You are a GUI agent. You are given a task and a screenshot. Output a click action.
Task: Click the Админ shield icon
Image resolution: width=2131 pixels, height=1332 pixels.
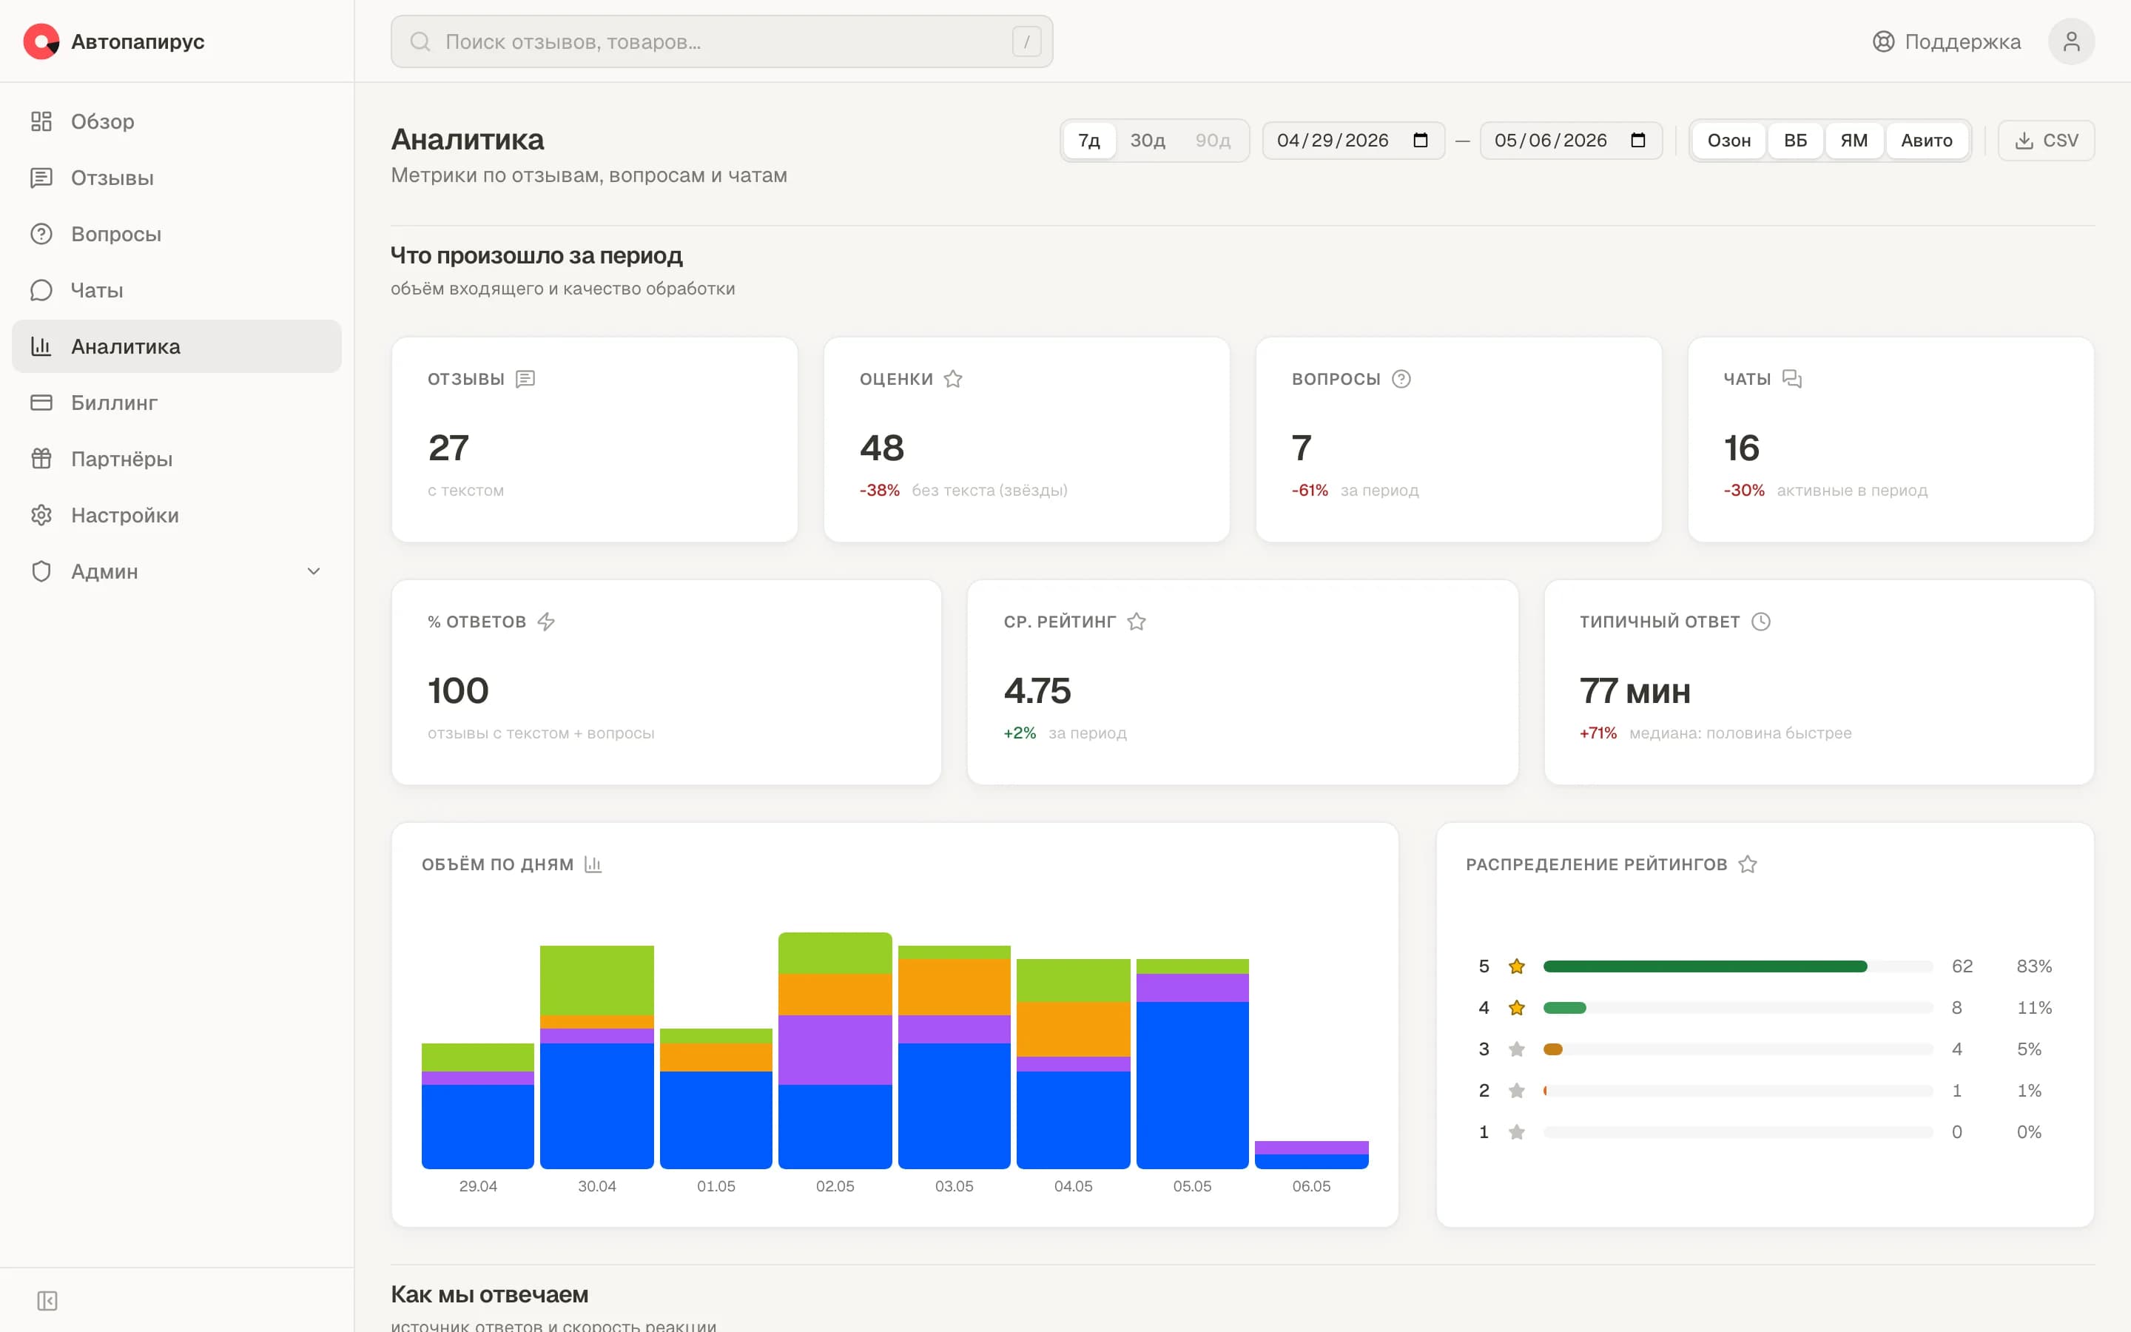pyautogui.click(x=41, y=572)
